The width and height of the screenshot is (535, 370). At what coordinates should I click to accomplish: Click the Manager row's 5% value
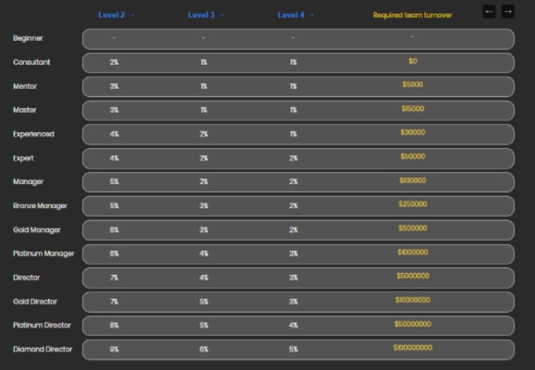[114, 182]
